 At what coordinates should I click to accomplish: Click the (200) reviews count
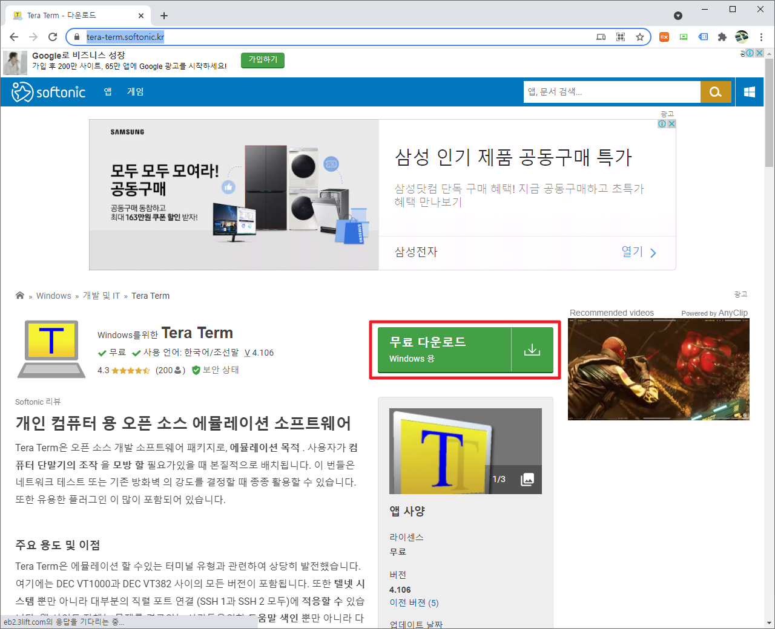pyautogui.click(x=170, y=370)
